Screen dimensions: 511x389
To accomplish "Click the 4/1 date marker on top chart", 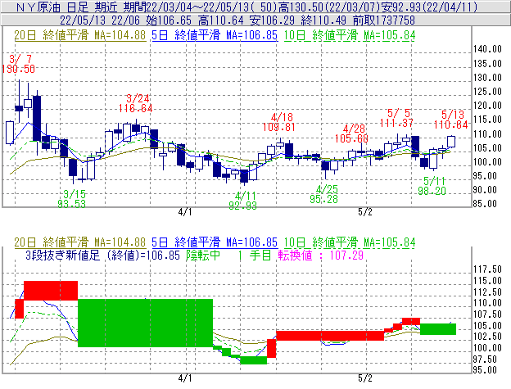I will coord(185,212).
